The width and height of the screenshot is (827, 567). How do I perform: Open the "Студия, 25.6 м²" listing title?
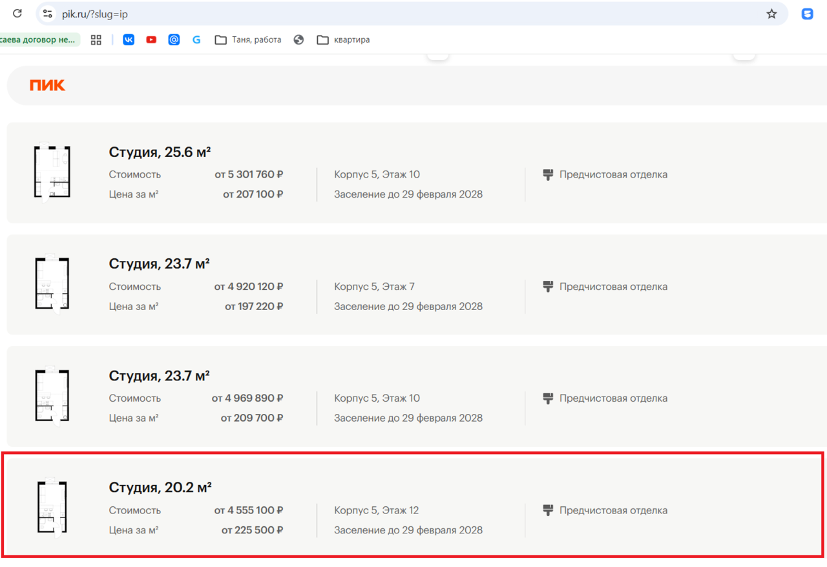coord(160,152)
